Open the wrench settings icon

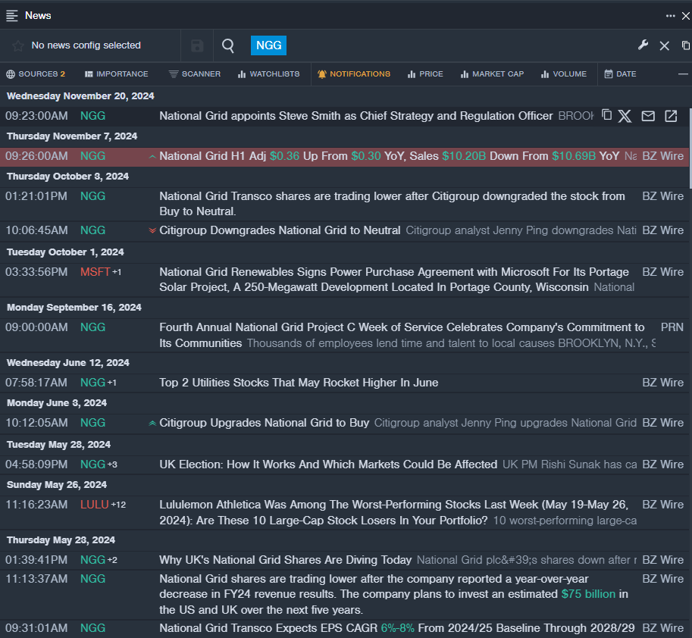coord(643,45)
